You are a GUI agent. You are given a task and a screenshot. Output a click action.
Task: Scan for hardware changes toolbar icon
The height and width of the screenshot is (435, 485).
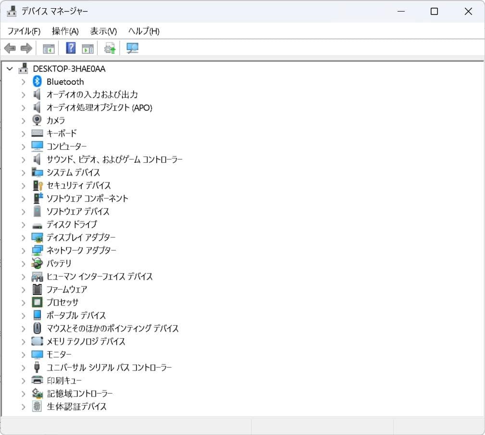click(132, 48)
